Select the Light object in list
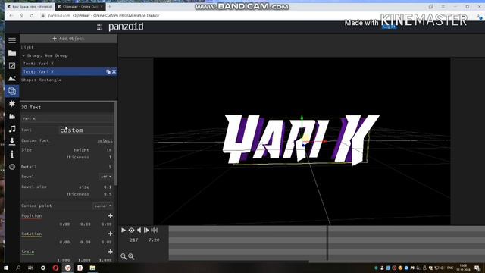 [27, 47]
